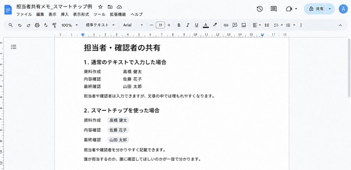Click the insert link icon

click(x=226, y=25)
